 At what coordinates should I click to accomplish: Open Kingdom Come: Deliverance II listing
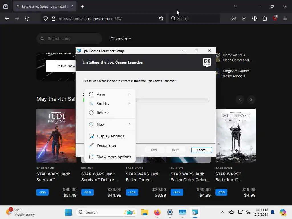236,74
